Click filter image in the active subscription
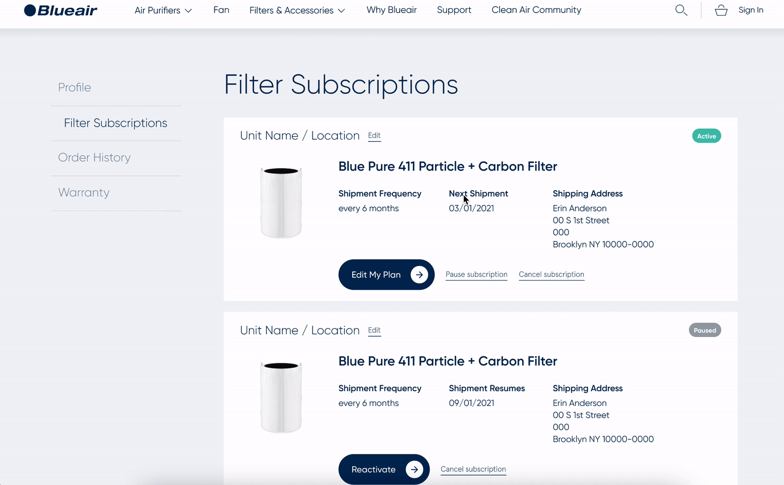The image size is (784, 485). point(281,203)
